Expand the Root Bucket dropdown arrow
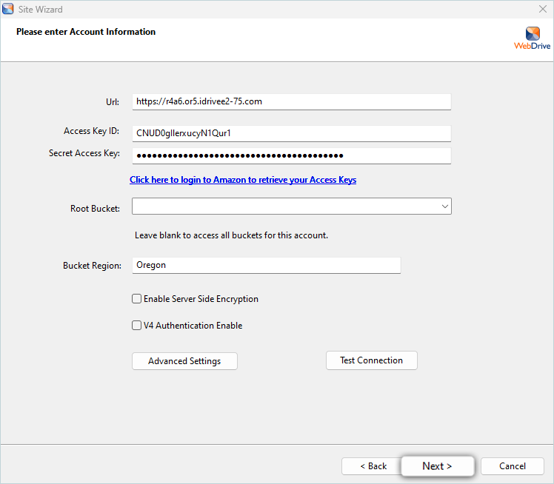 (444, 206)
